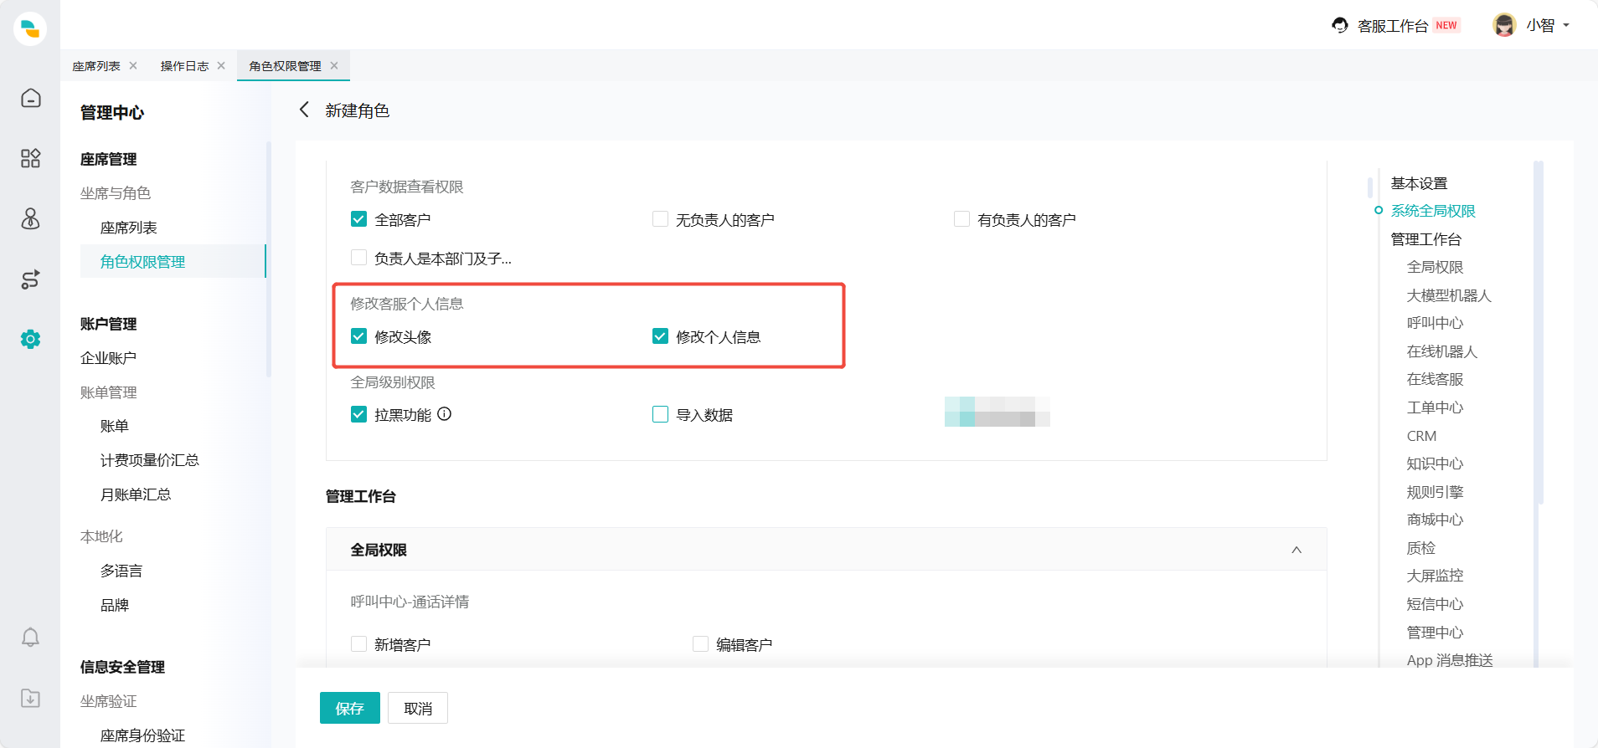
Task: Uncheck the 全部客户 checkbox
Action: point(358,219)
